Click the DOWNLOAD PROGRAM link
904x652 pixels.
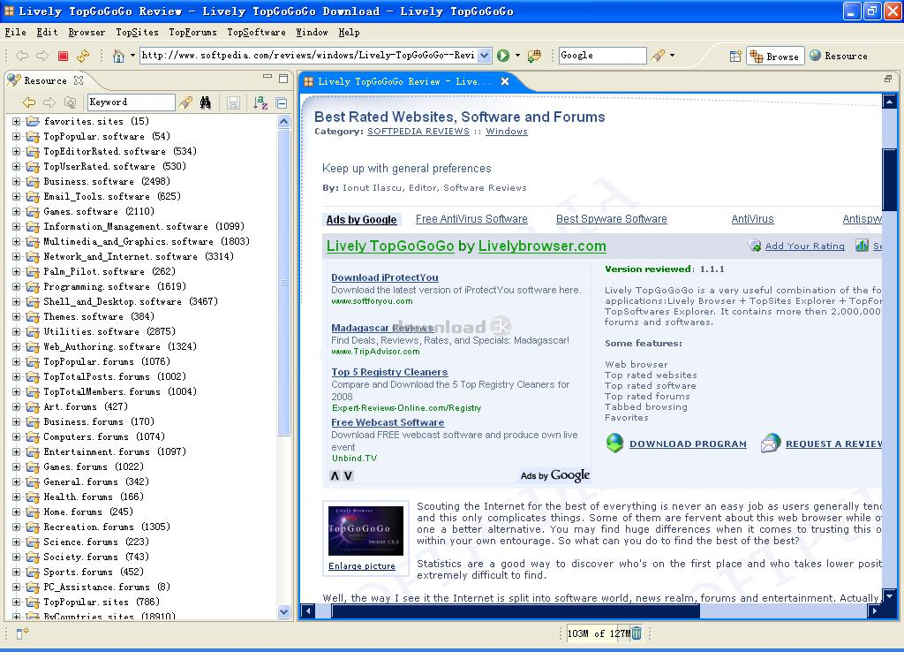click(688, 444)
